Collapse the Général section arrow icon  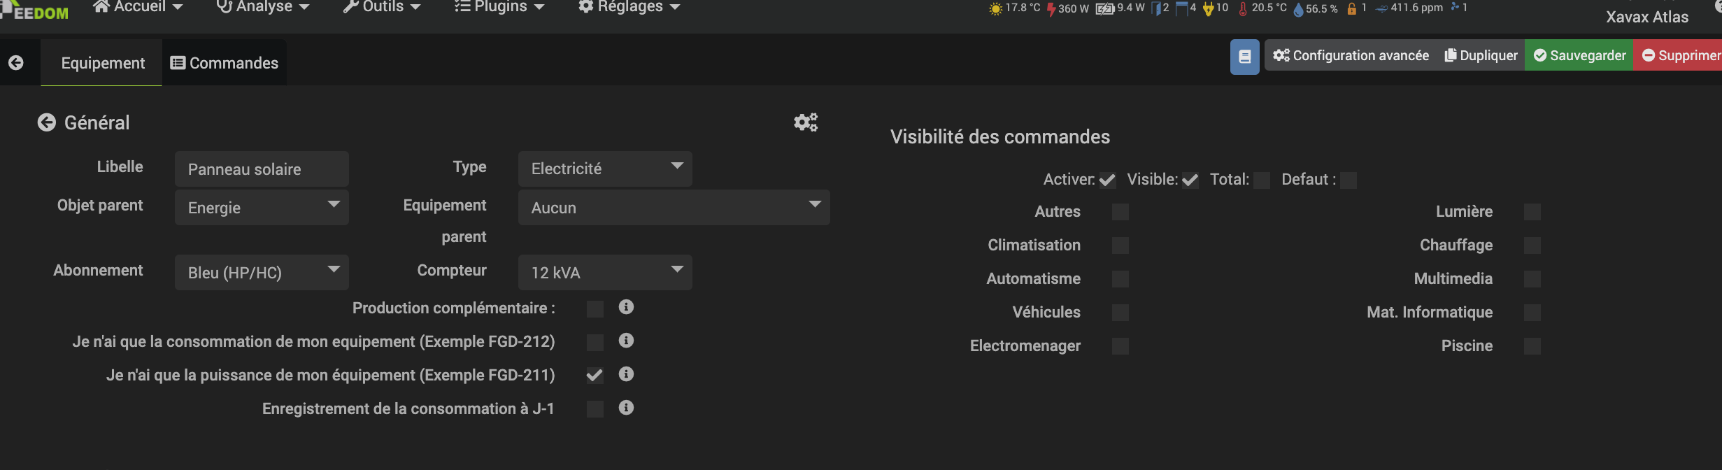point(46,123)
